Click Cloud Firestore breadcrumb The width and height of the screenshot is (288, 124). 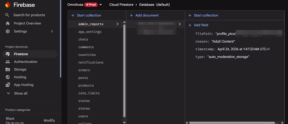tap(121, 5)
